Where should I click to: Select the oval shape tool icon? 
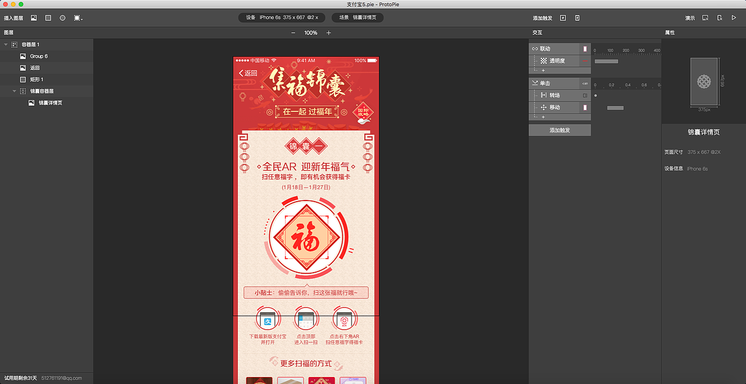[x=62, y=18]
